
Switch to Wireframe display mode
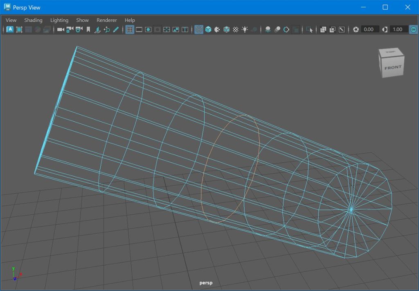coord(199,30)
